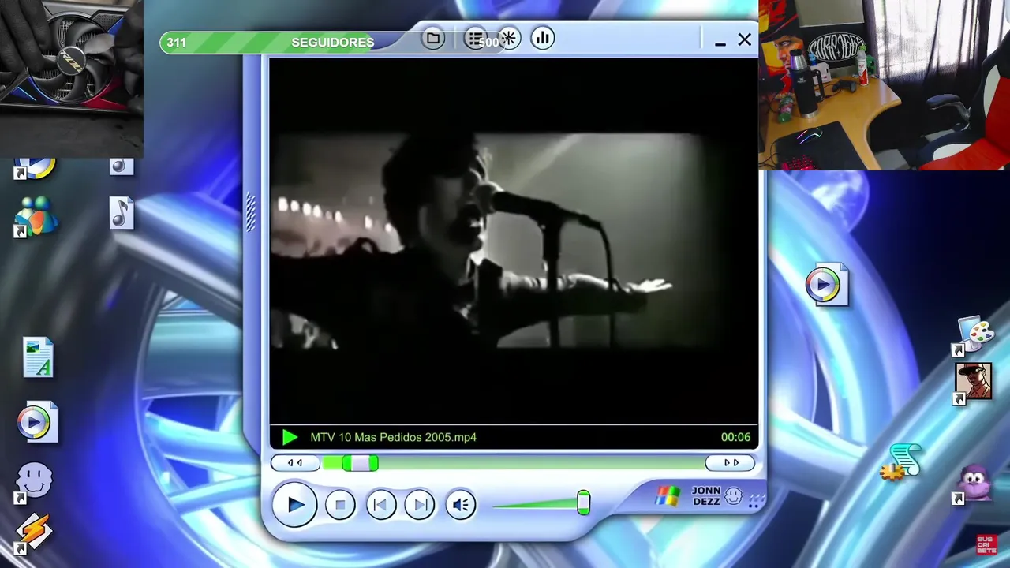1010x568 pixels.
Task: Launch the Winamp lightning bolt shortcut
Action: tap(34, 532)
